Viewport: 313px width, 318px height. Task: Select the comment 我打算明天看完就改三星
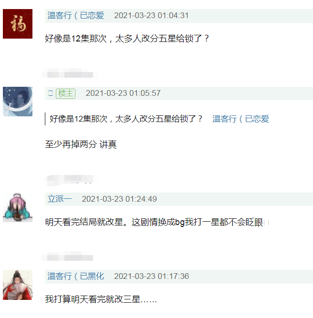[101, 299]
